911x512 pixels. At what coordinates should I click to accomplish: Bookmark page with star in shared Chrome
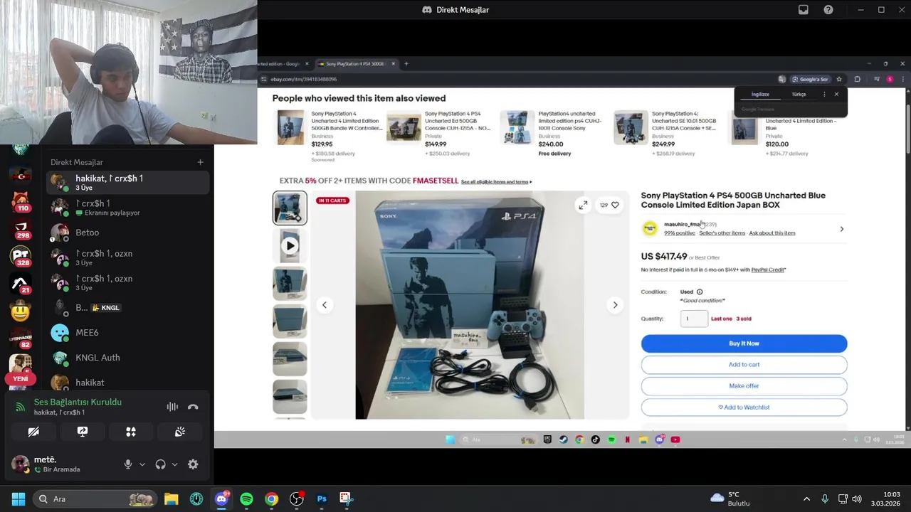[x=839, y=79]
